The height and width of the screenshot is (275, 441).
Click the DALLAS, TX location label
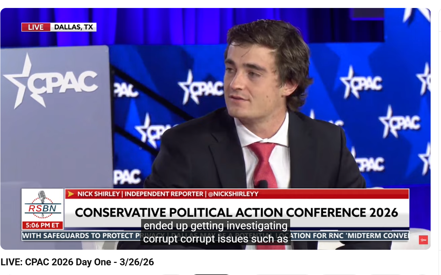pos(73,27)
